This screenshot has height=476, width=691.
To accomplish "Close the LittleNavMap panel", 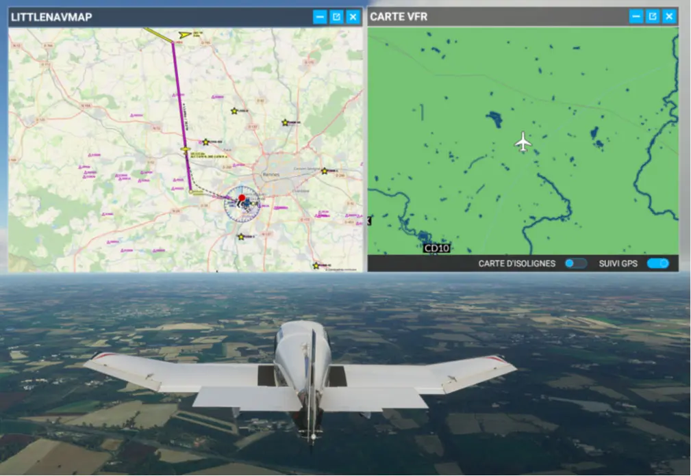I will coord(353,17).
